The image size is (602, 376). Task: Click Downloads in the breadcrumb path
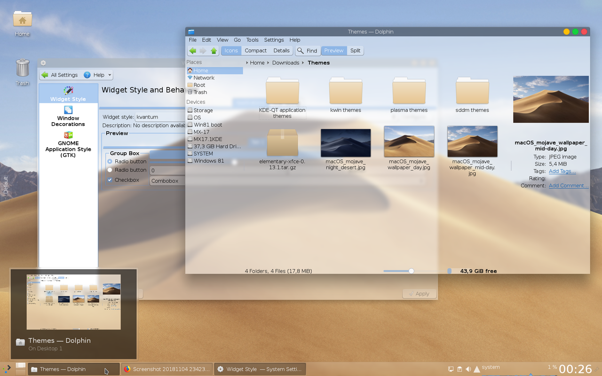(285, 63)
